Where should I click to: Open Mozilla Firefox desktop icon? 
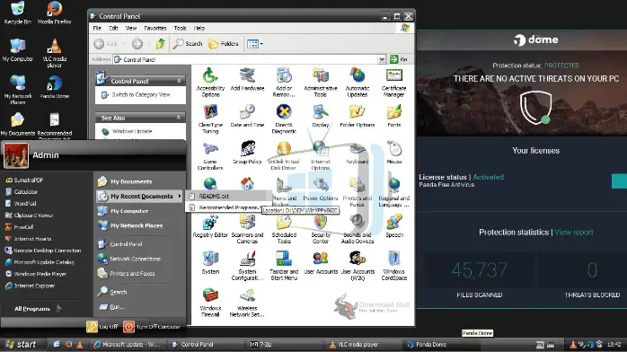pos(55,13)
